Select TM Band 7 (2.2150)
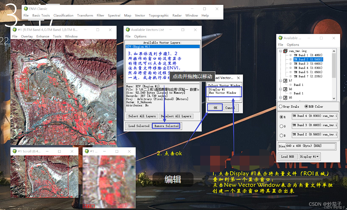 click(x=308, y=76)
